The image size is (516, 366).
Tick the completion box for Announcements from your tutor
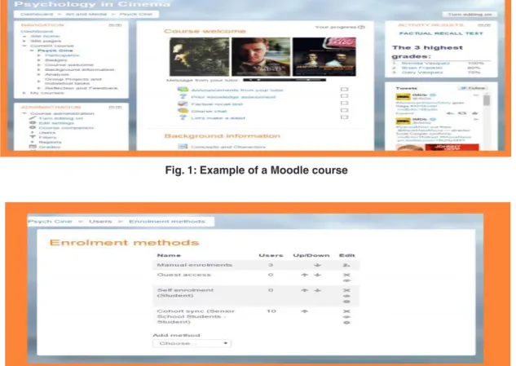344,89
